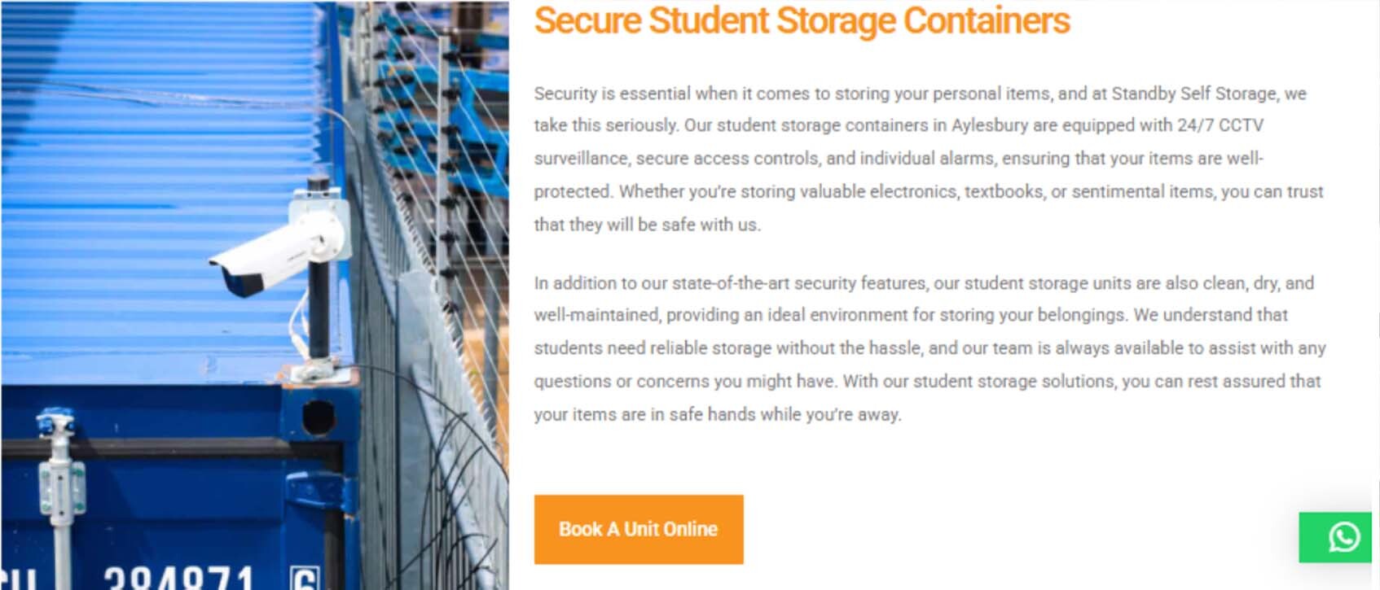Click the words Standby Self Storage
The height and width of the screenshot is (590, 1380).
pos(1194,94)
